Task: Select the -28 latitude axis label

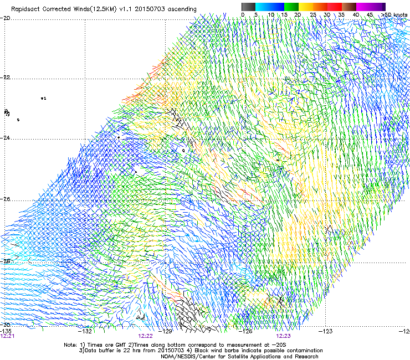Action: (5, 261)
